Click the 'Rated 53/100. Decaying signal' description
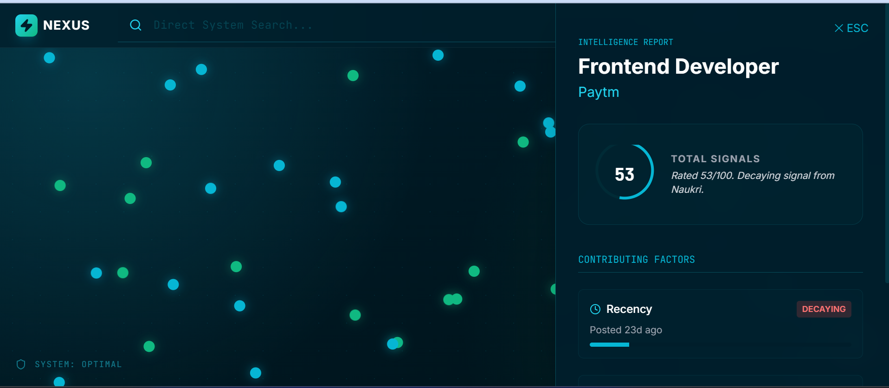This screenshot has width=889, height=388. coord(753,182)
